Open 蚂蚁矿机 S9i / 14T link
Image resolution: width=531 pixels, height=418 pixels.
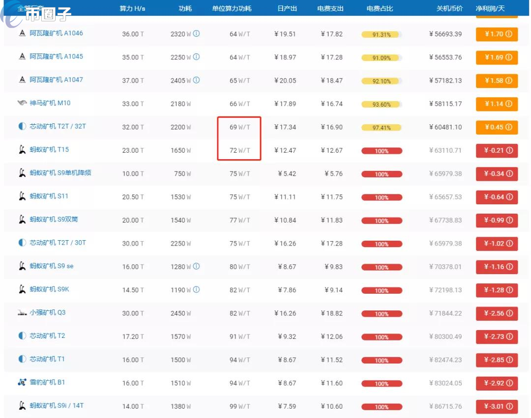[57, 406]
